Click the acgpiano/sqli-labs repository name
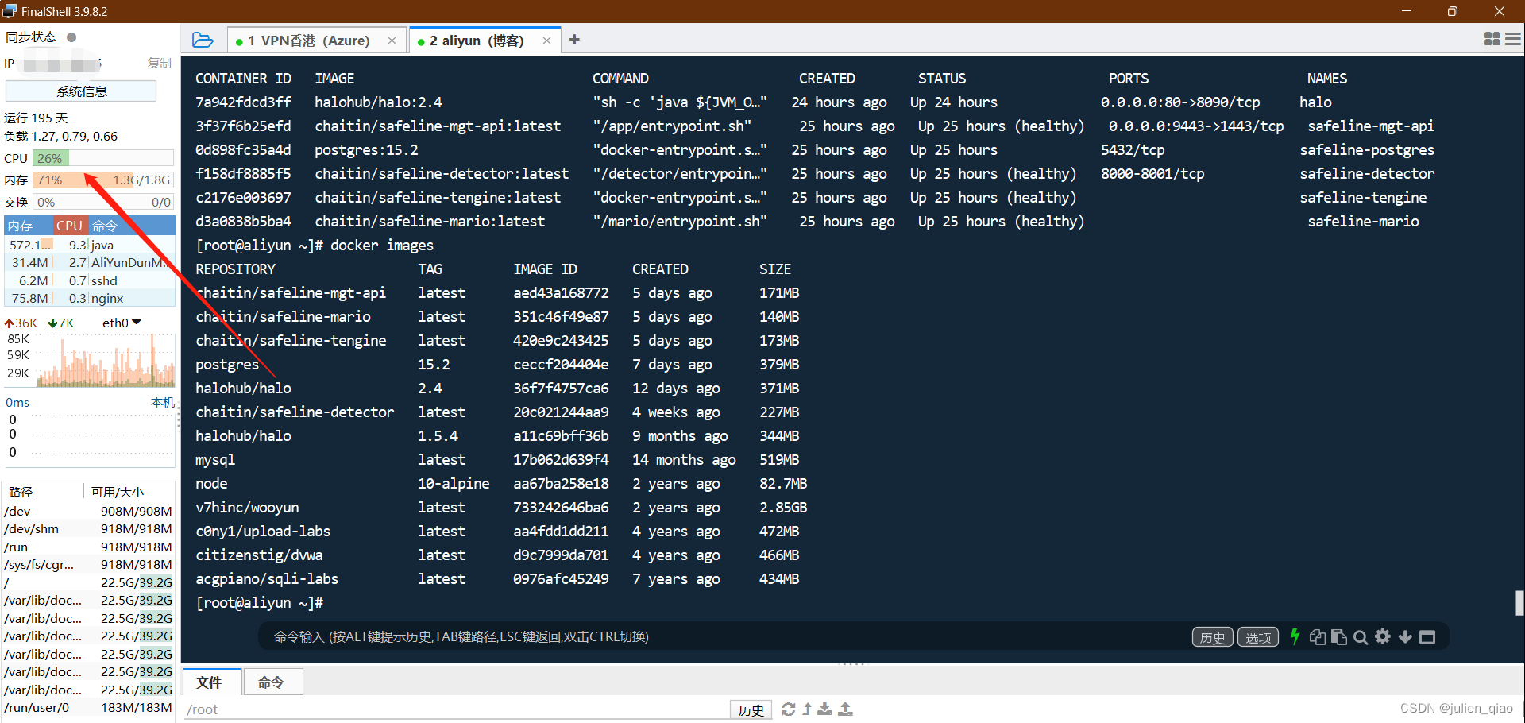The image size is (1525, 723). pyautogui.click(x=267, y=578)
